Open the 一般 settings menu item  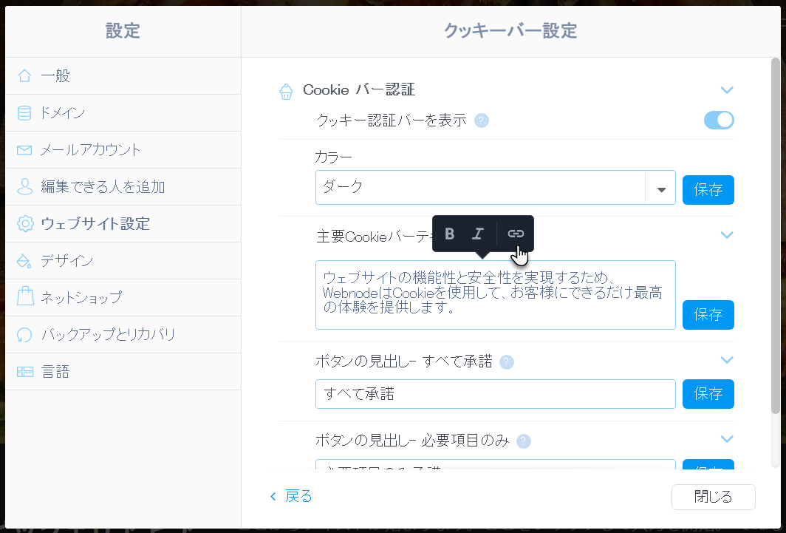coord(123,75)
